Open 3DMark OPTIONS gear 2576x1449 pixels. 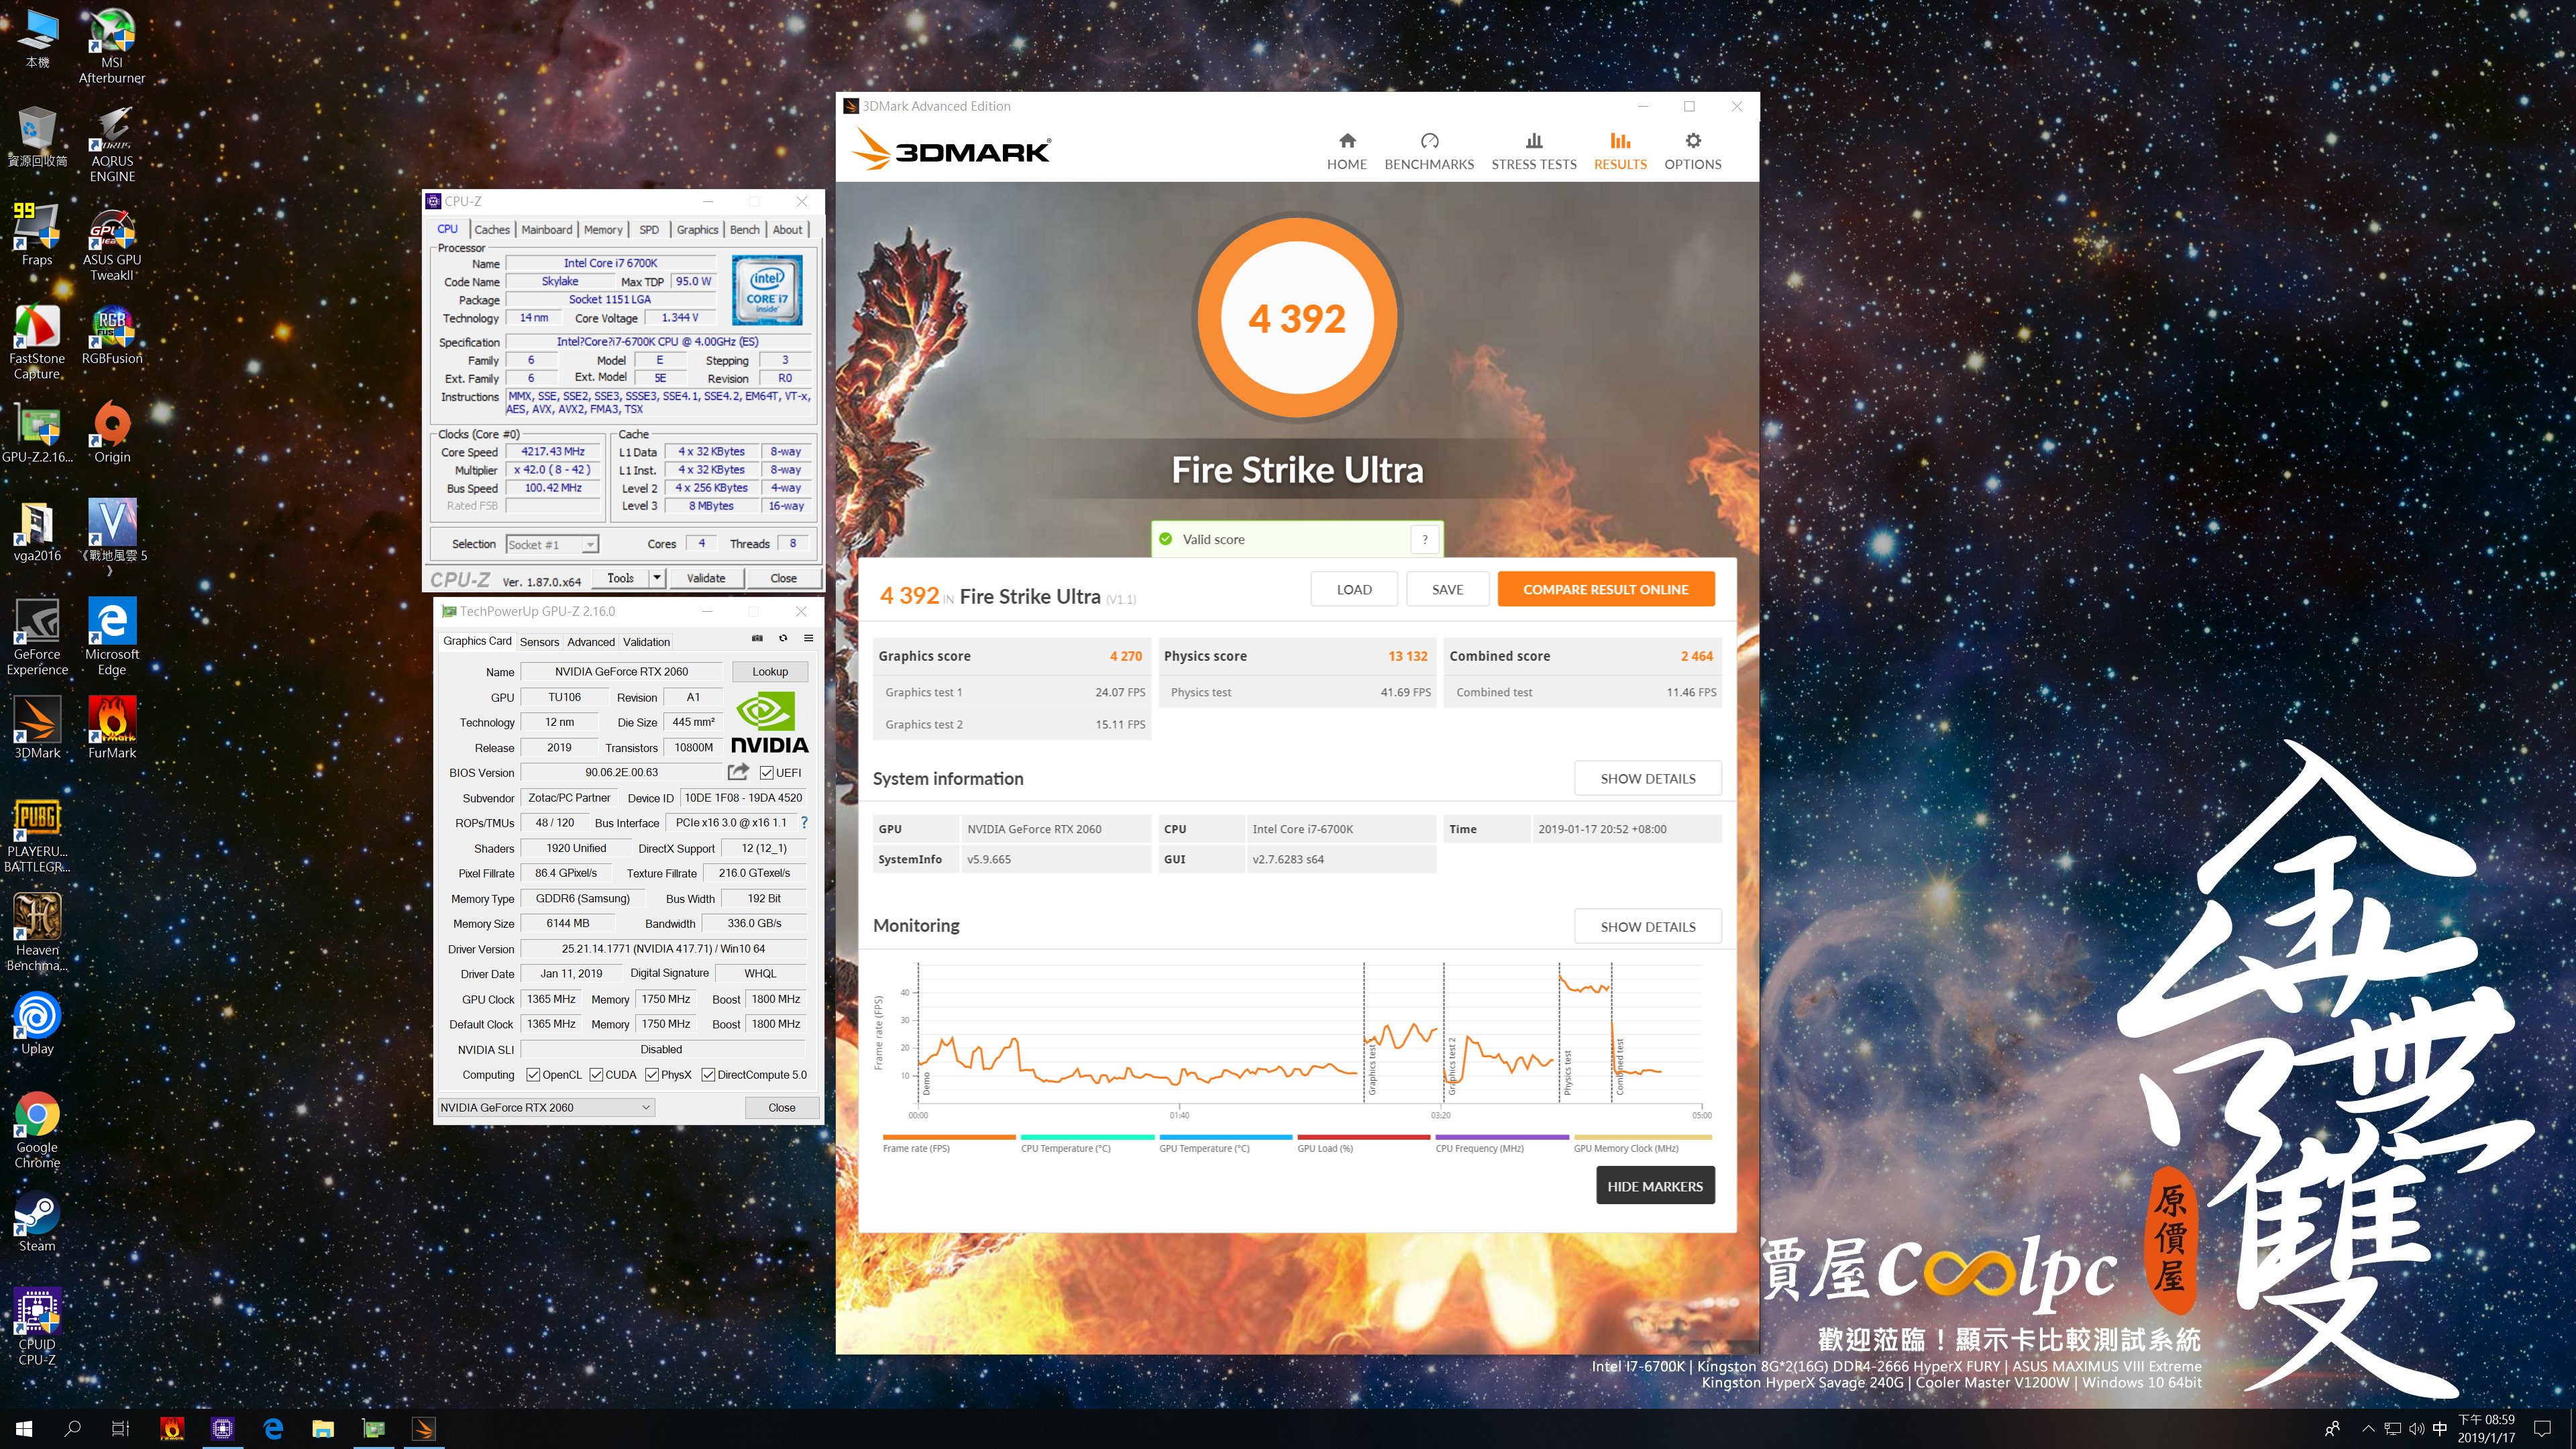click(1692, 151)
